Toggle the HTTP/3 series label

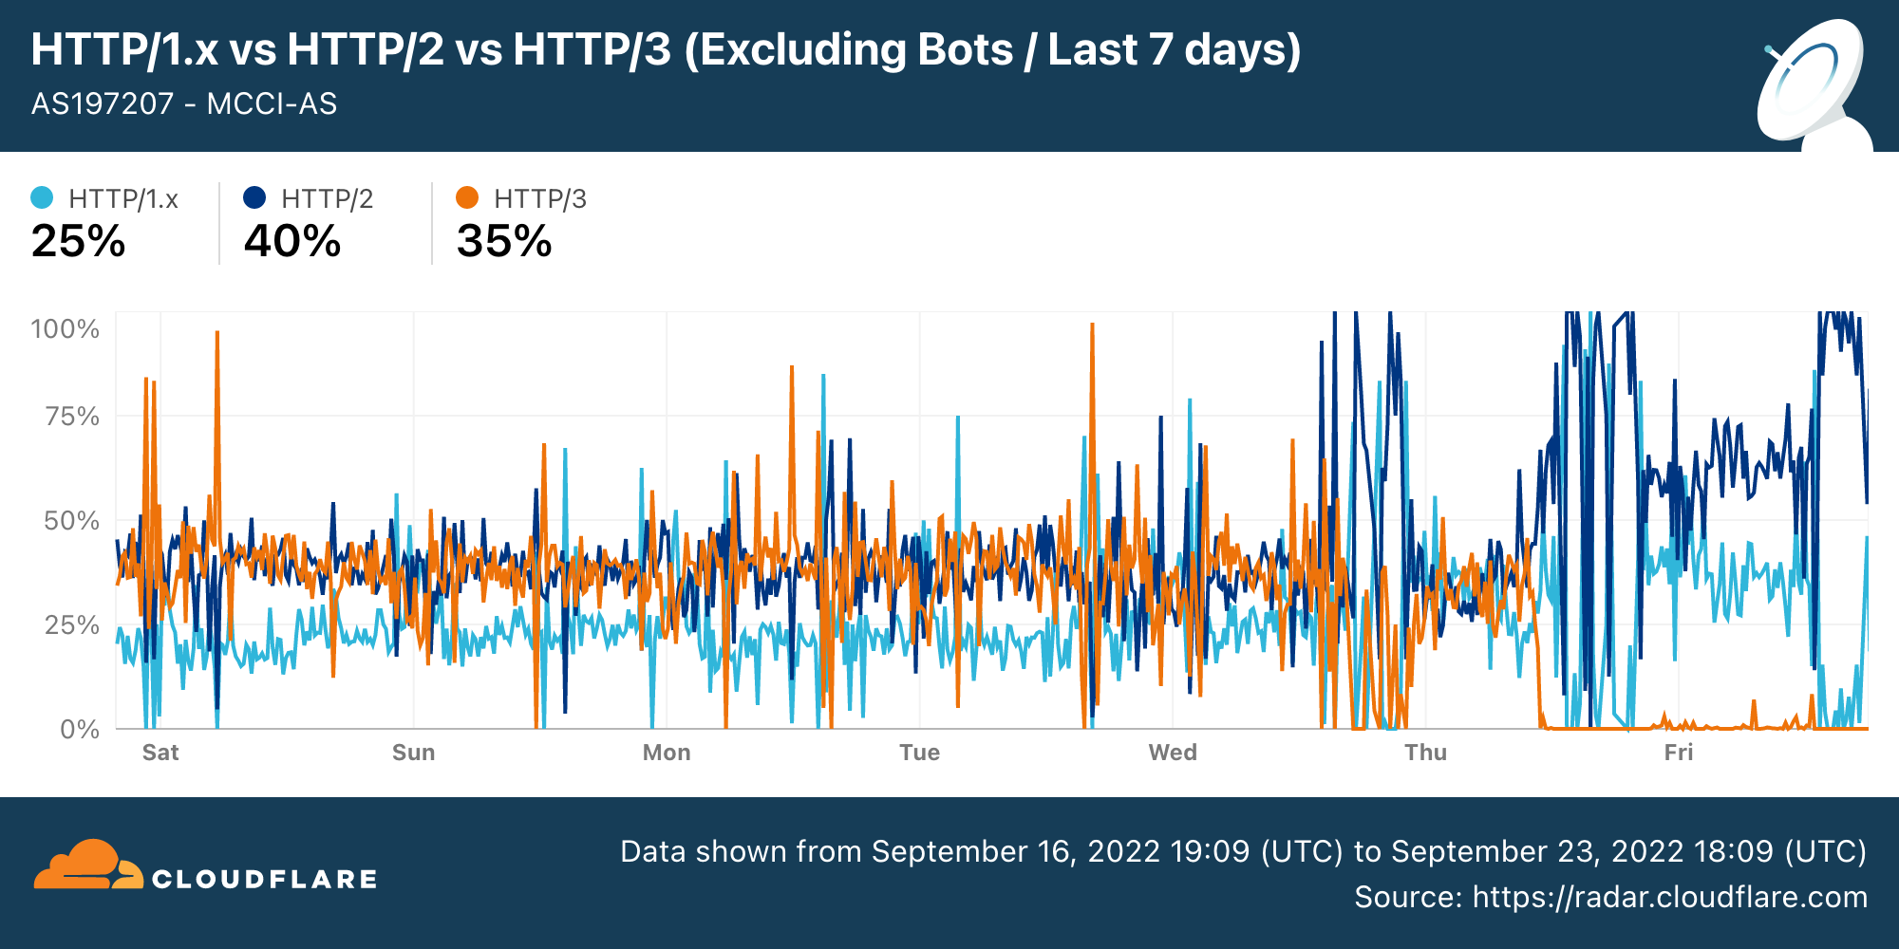(x=540, y=199)
